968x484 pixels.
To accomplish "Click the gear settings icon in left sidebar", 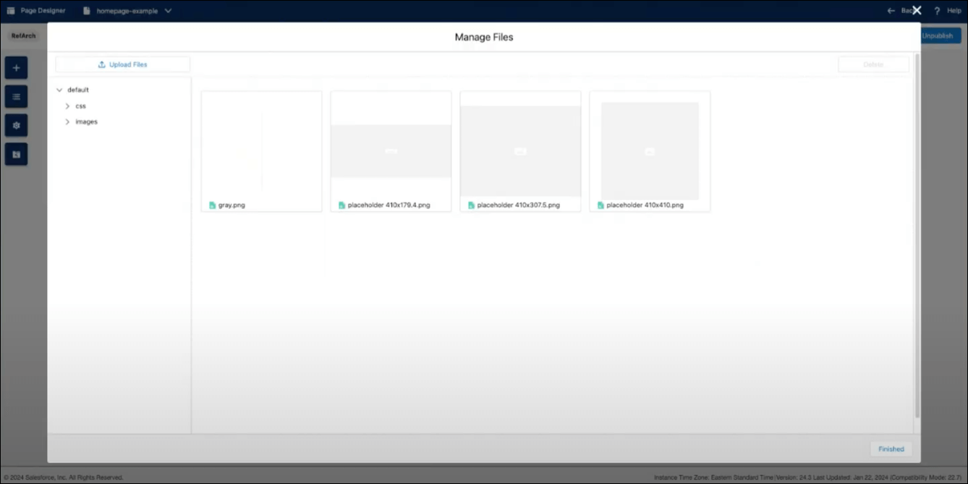I will click(16, 125).
